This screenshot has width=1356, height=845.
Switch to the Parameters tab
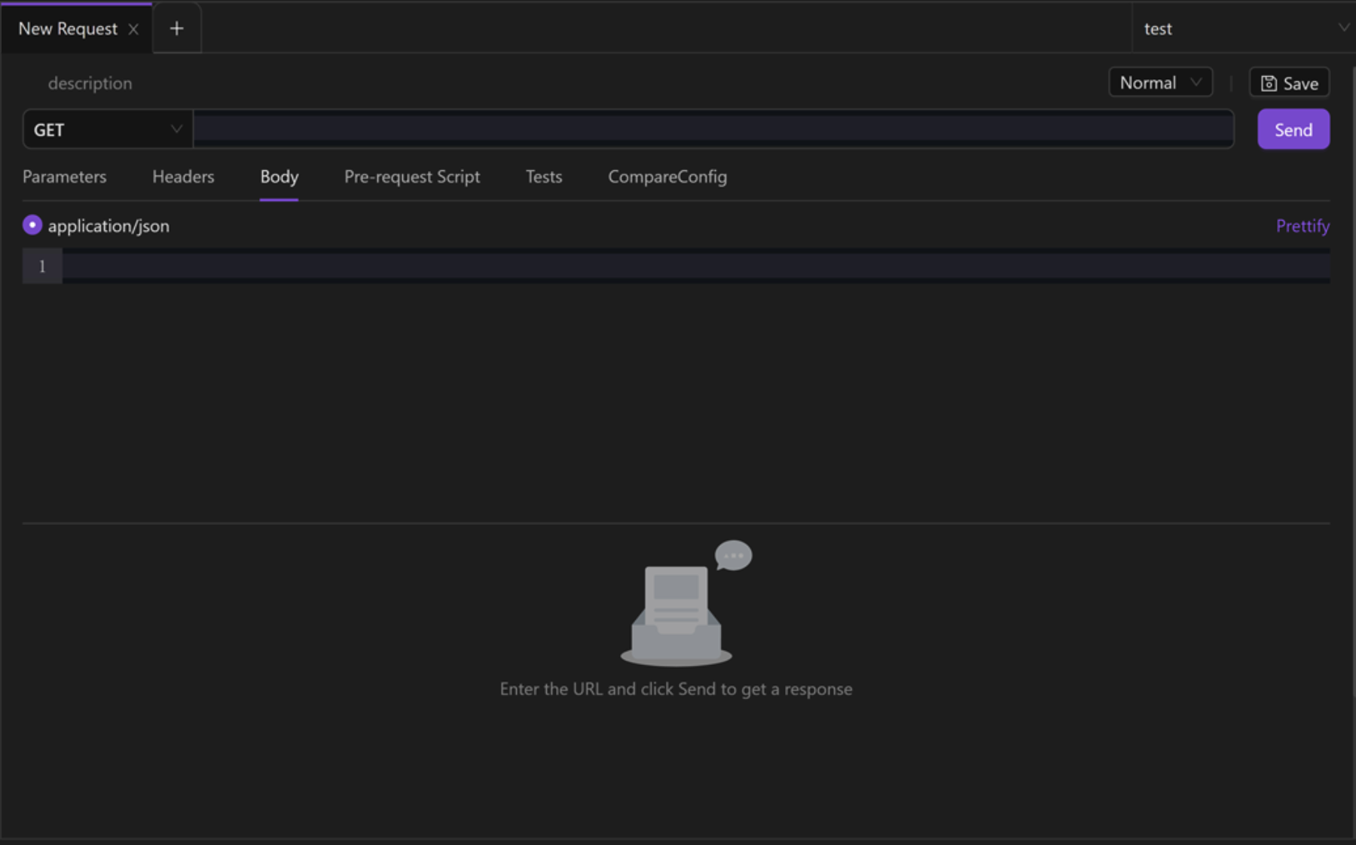pos(65,177)
